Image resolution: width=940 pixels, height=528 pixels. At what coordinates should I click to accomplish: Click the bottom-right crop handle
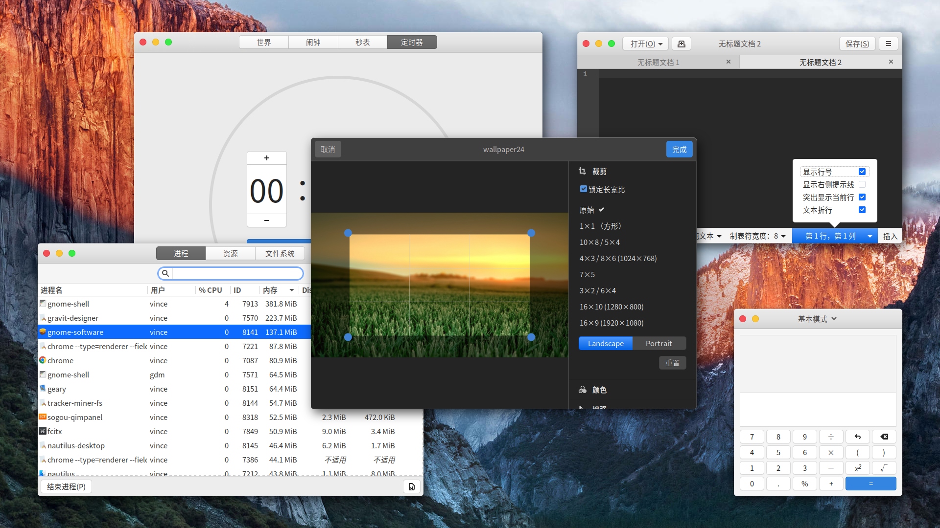pos(531,337)
